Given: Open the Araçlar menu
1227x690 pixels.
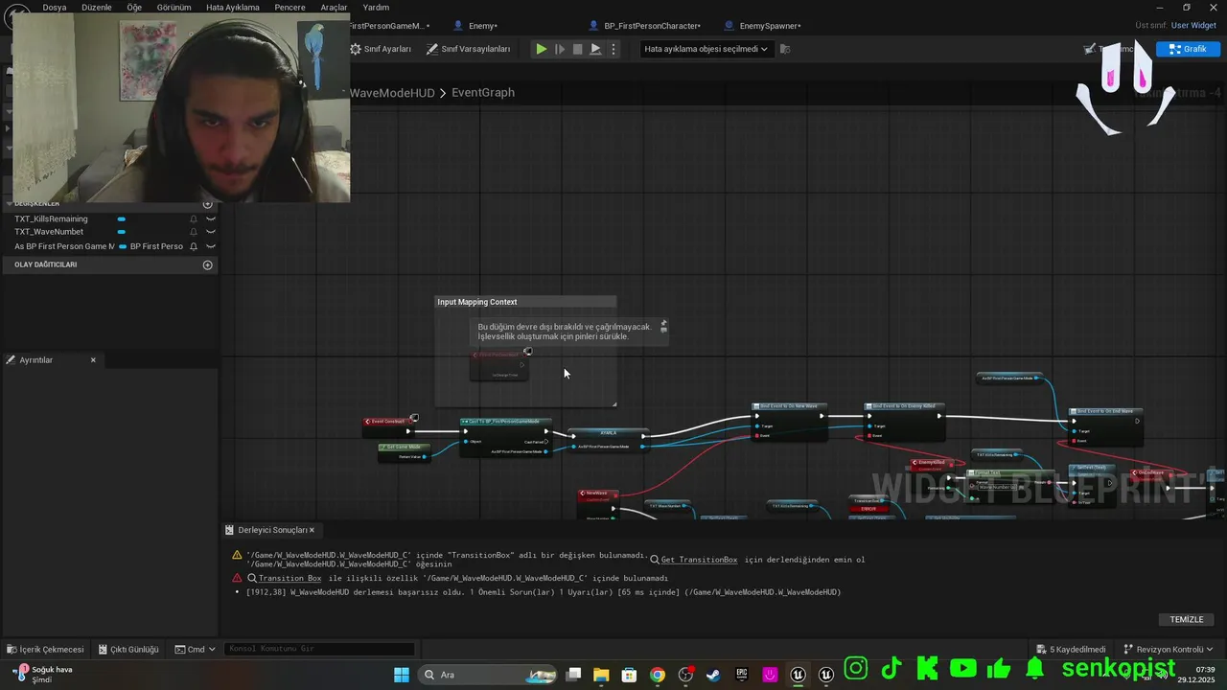Looking at the screenshot, I should click(x=335, y=7).
